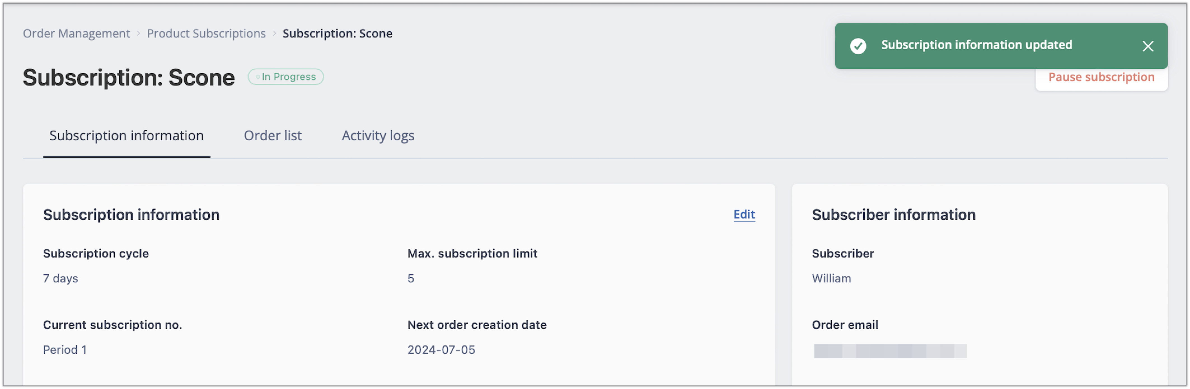Viewport: 1190px width, 389px height.
Task: Select the Subscription information tab
Action: (x=127, y=136)
